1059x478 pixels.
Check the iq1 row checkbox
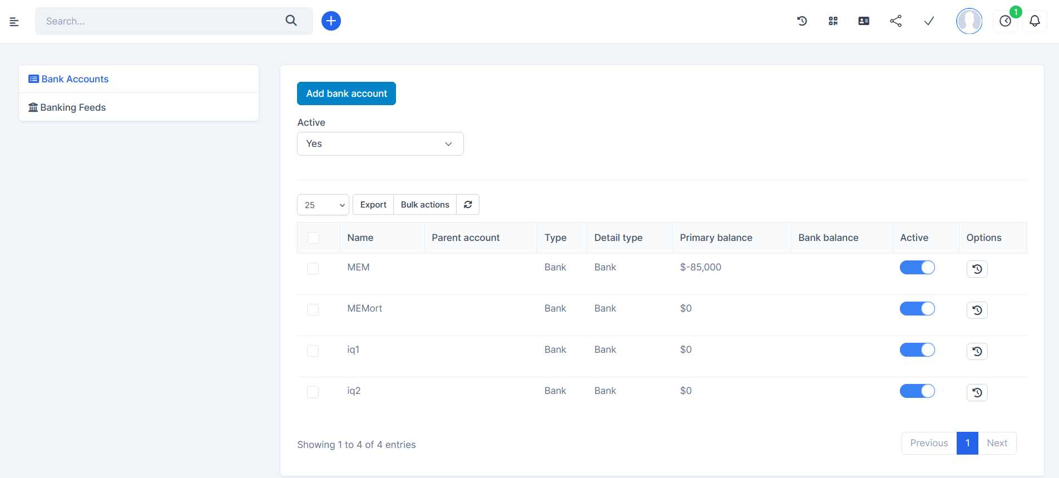(x=313, y=351)
